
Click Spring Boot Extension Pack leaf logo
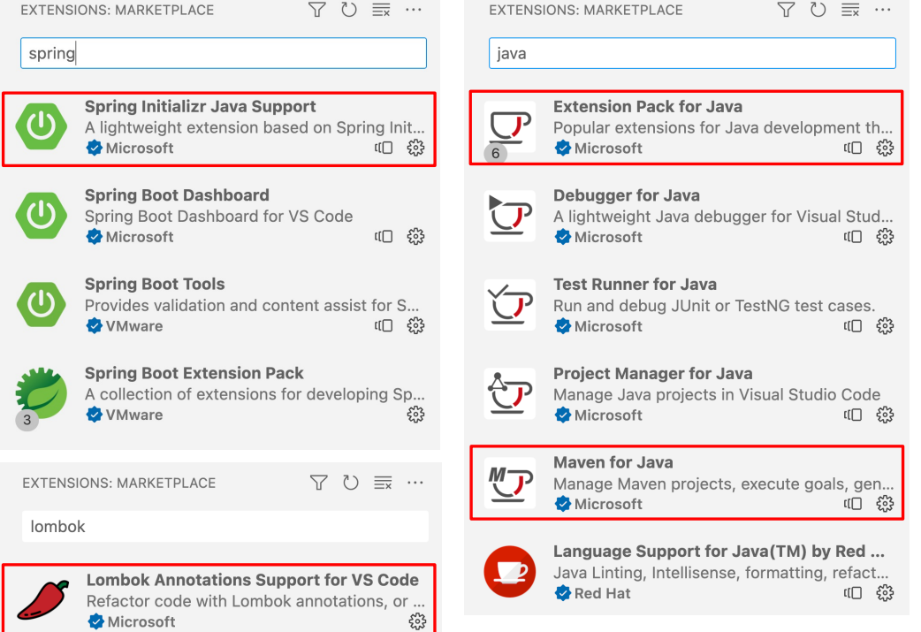pyautogui.click(x=42, y=393)
